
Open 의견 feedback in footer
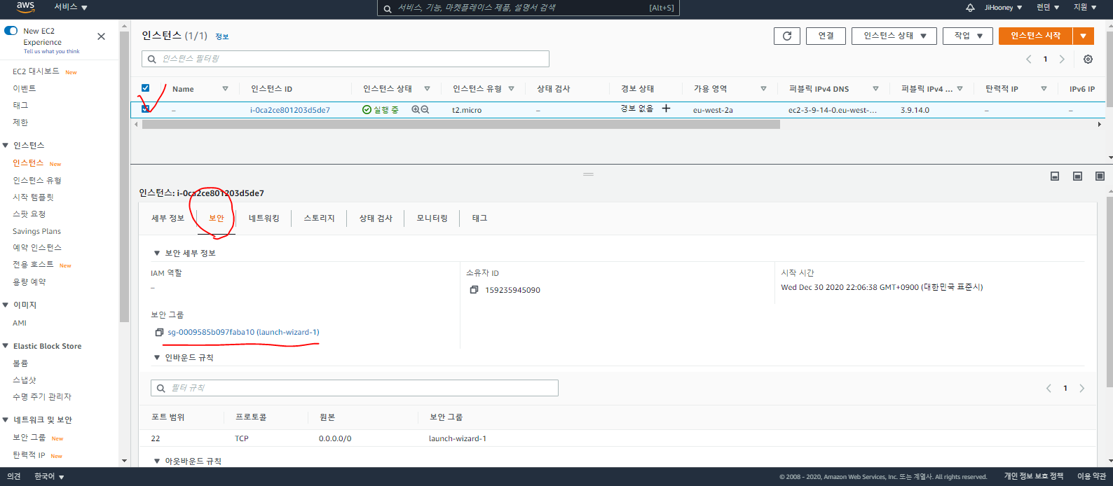pyautogui.click(x=14, y=477)
